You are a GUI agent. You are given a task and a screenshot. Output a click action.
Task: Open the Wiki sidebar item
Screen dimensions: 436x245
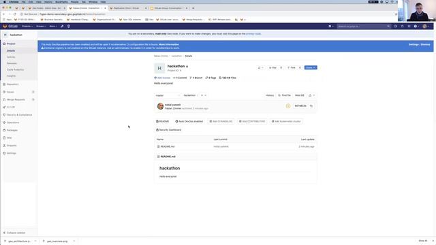tap(10, 137)
